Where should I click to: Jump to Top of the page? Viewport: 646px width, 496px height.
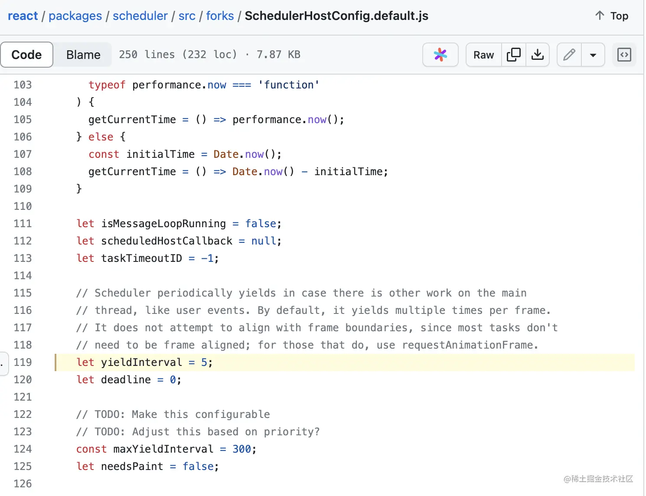coord(619,16)
